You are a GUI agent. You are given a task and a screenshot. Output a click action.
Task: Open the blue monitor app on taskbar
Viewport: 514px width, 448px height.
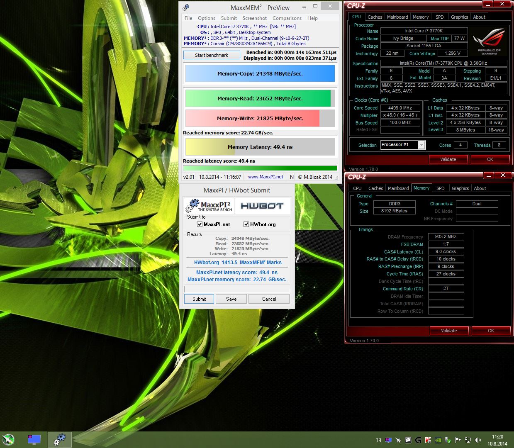coord(34,440)
